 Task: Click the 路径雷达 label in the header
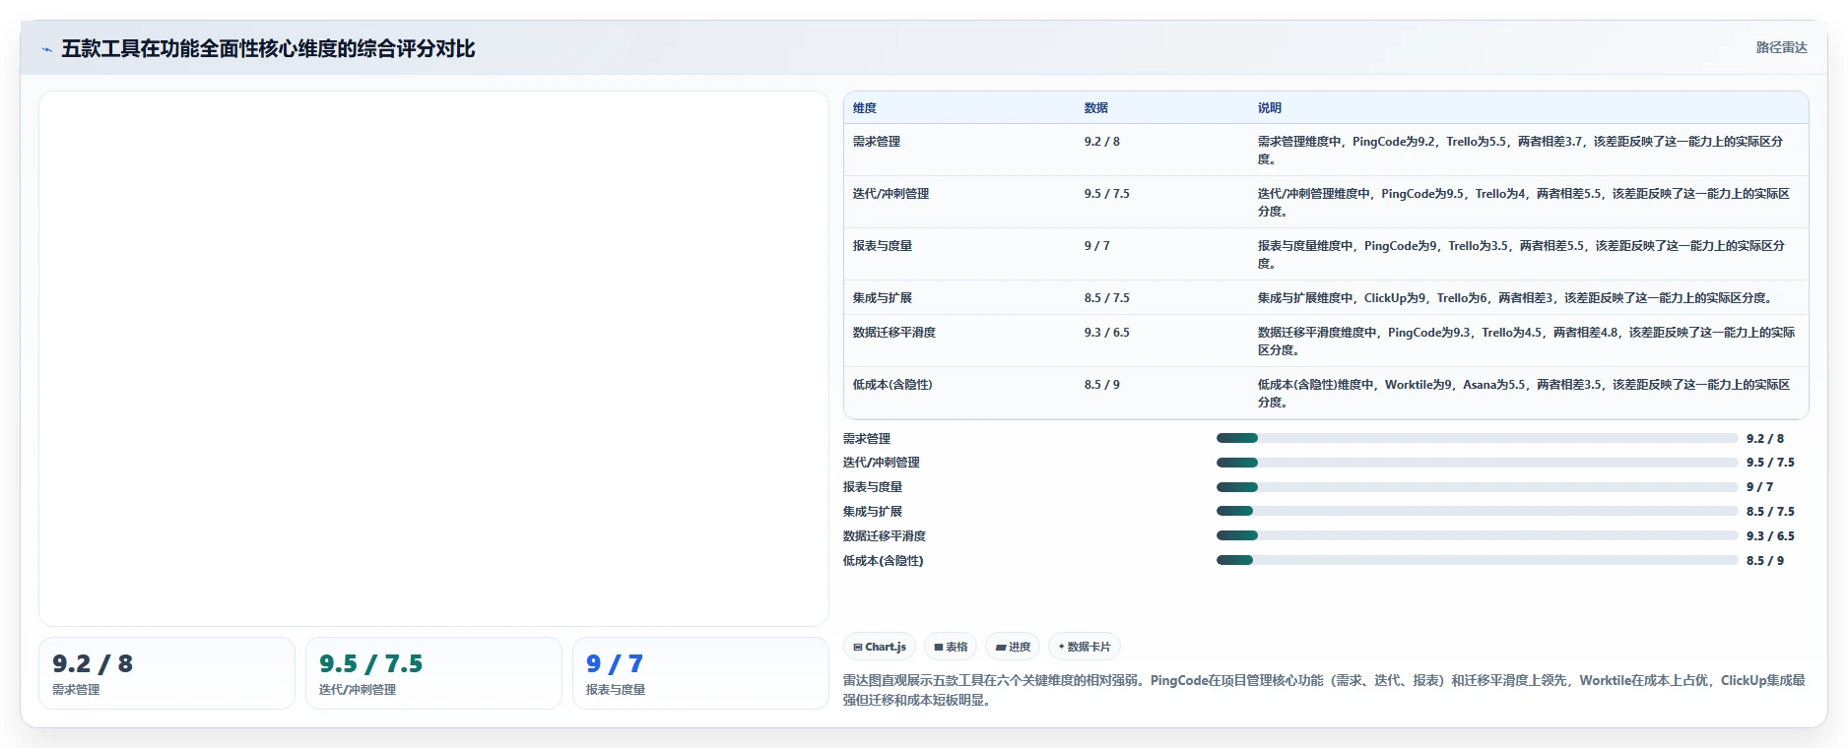(x=1781, y=47)
